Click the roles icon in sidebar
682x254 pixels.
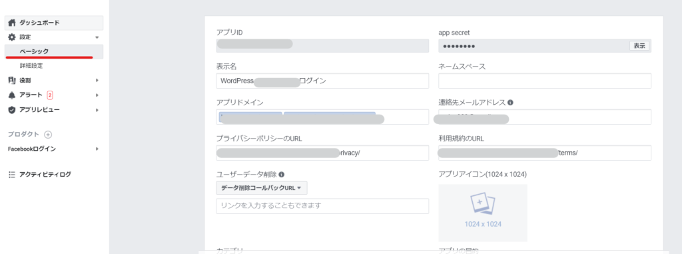click(x=12, y=80)
